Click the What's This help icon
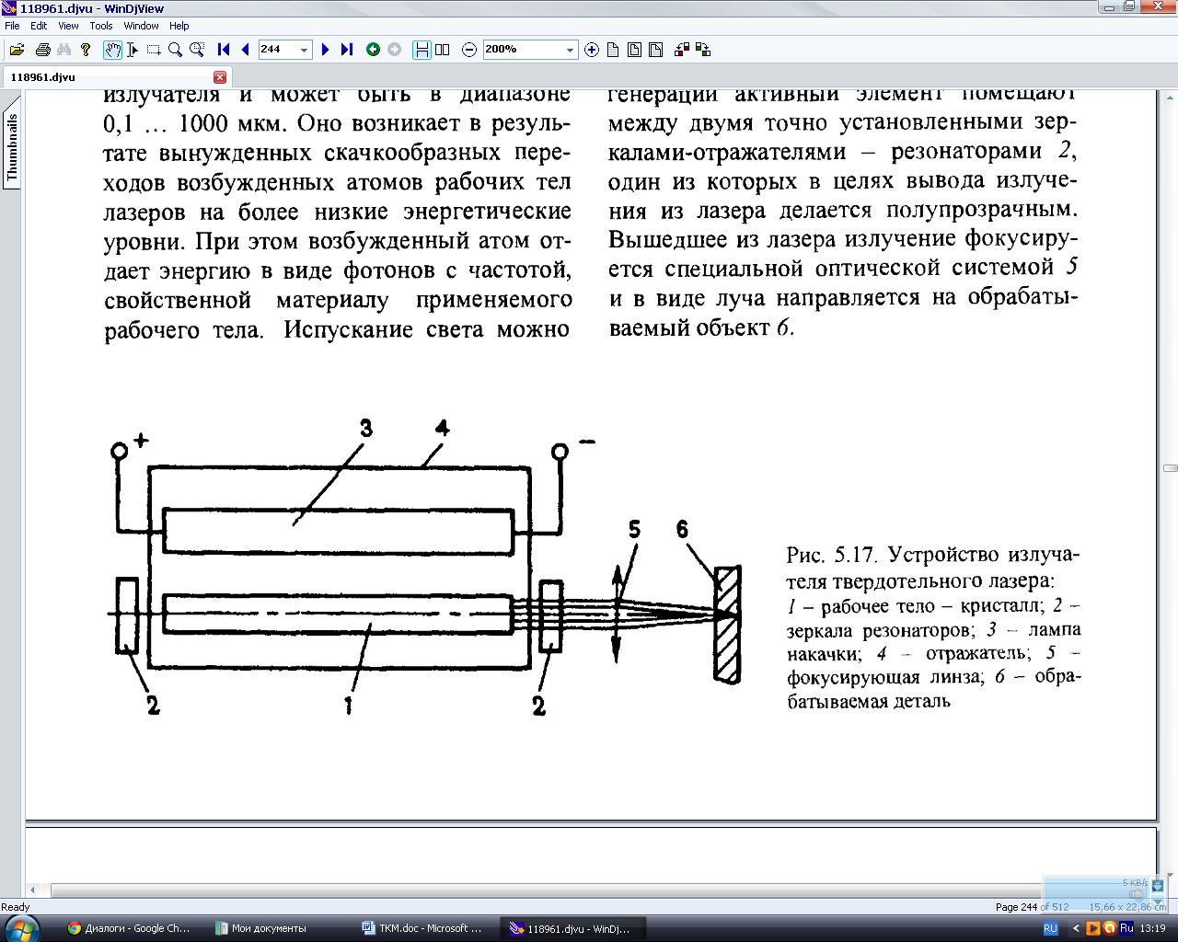This screenshot has width=1178, height=942. (86, 50)
